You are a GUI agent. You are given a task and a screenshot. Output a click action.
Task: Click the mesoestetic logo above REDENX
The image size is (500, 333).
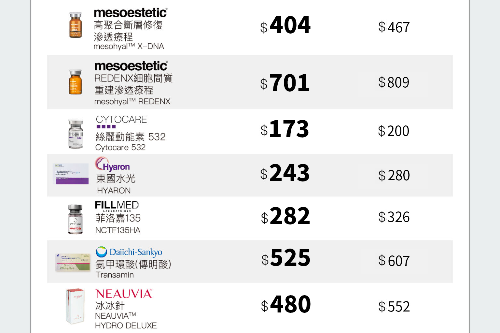point(131,66)
